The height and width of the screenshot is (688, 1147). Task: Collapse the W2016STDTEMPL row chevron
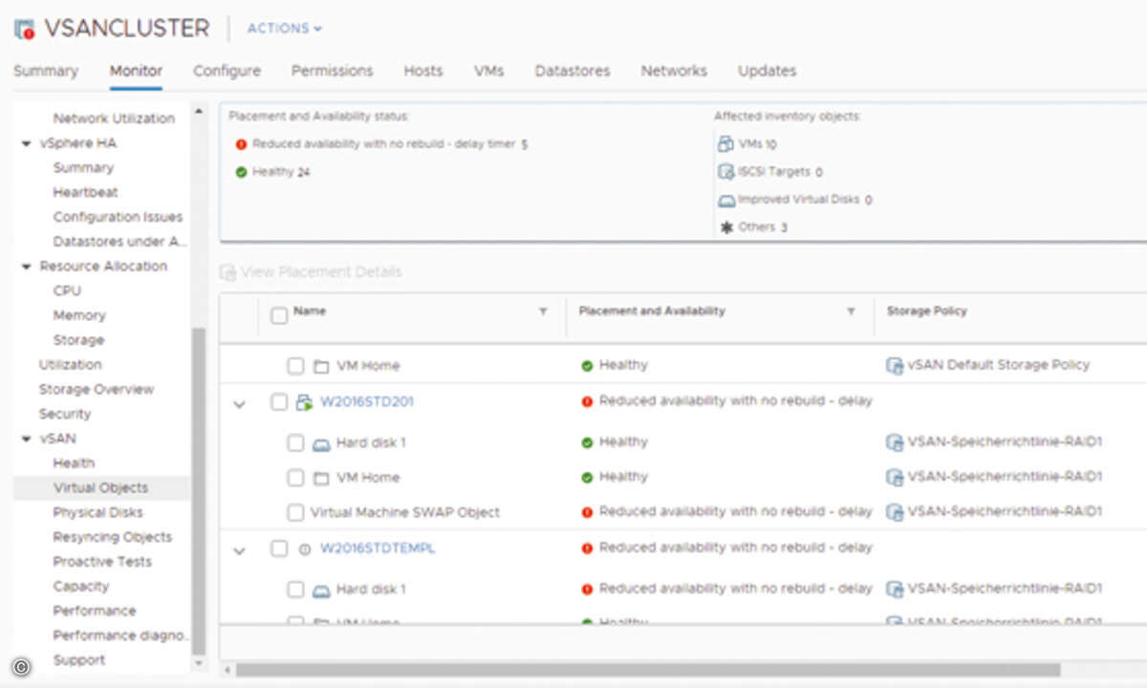coord(239,551)
